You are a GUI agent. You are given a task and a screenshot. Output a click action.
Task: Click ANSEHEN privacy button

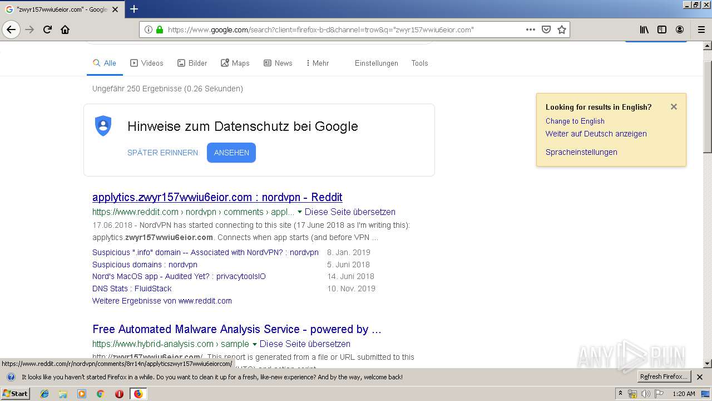pyautogui.click(x=231, y=153)
